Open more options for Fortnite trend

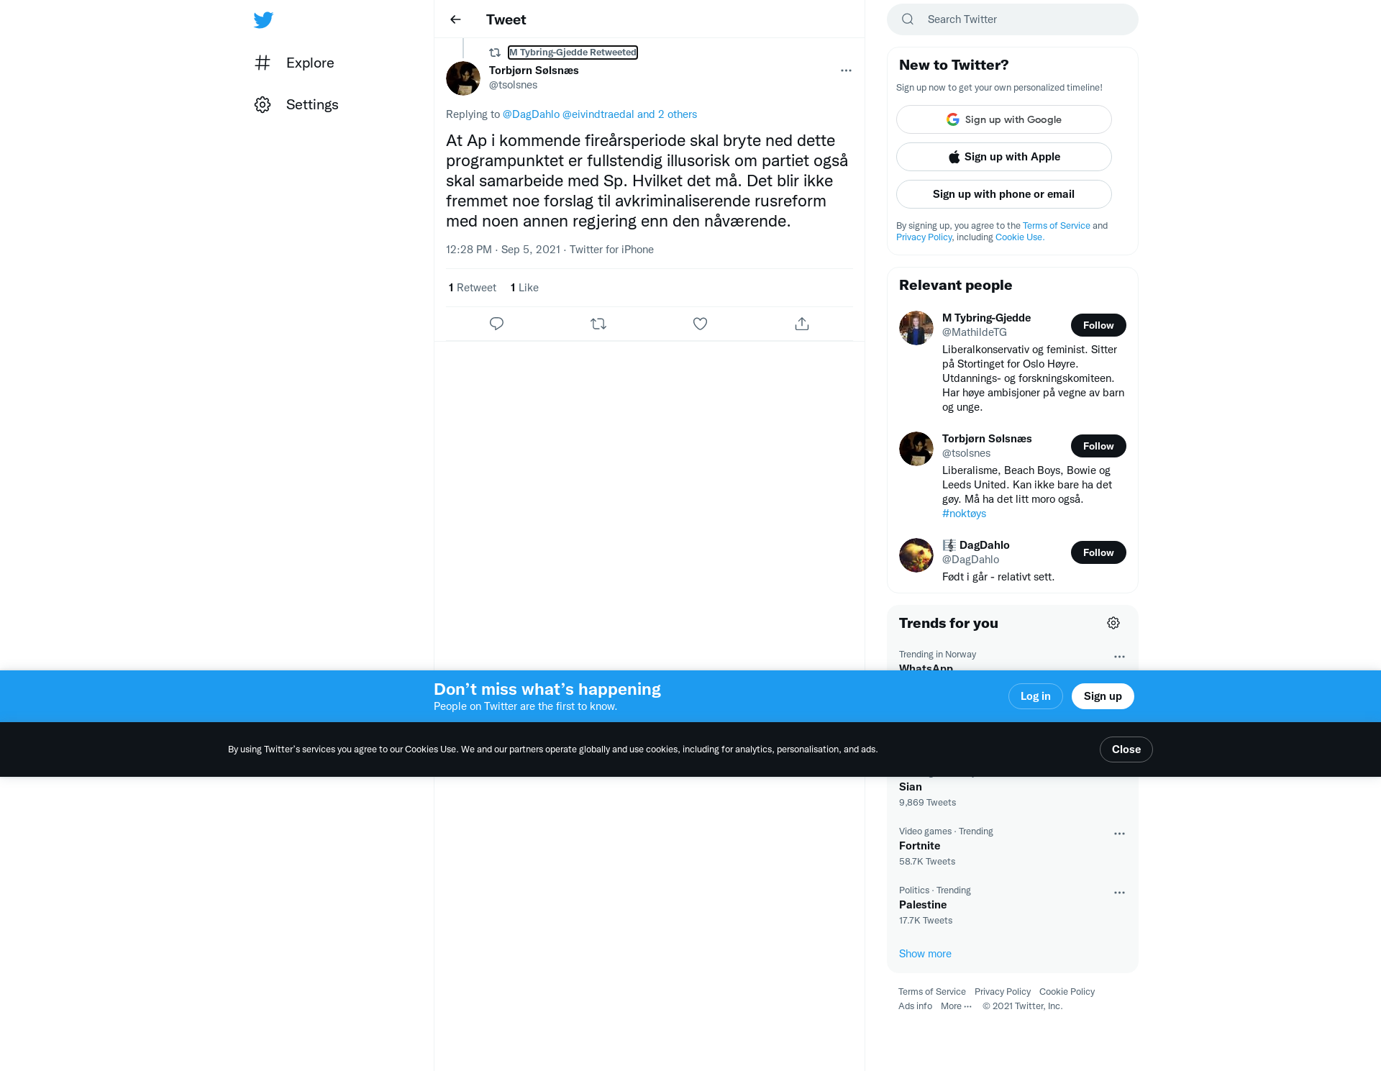point(1119,834)
